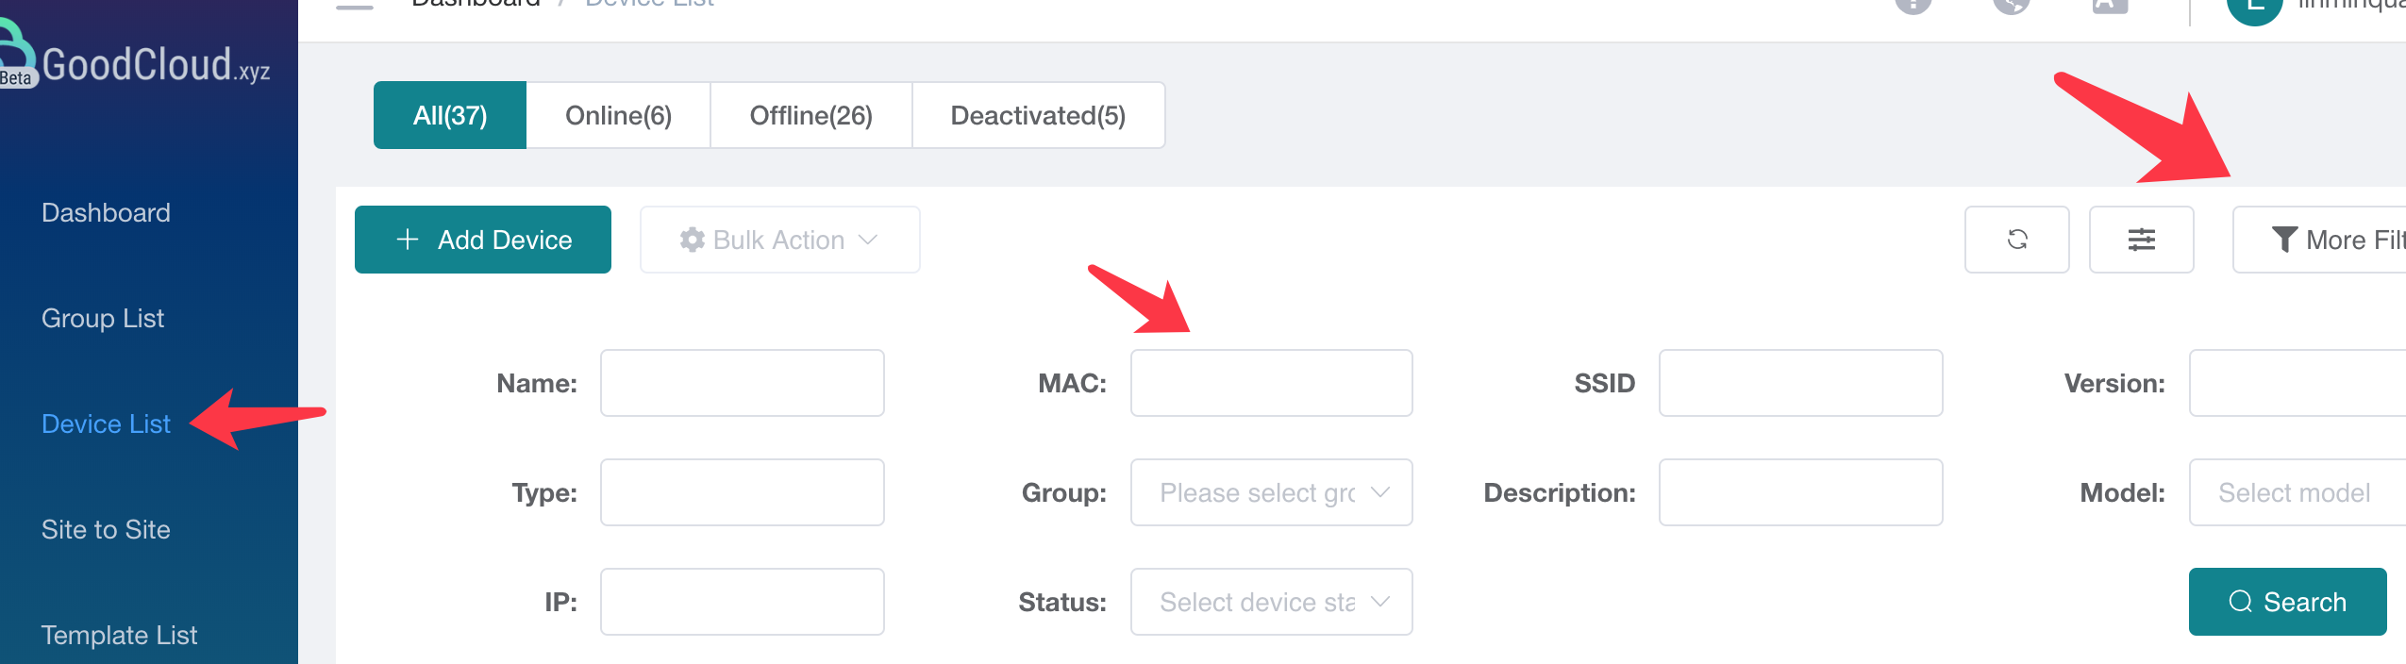Expand the Group selection dropdown
The image size is (2406, 664).
point(1271,492)
